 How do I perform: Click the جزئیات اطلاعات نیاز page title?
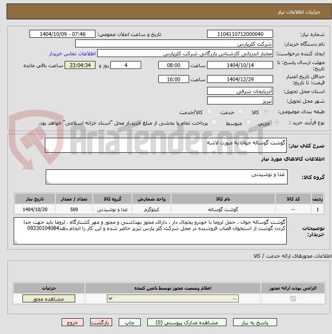coord(299,12)
